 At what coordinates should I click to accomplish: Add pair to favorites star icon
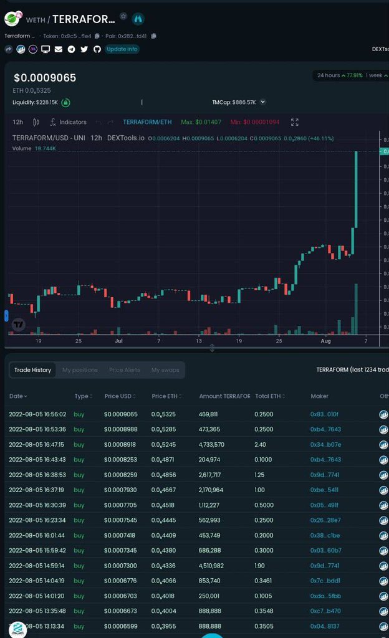pyautogui.click(x=123, y=16)
